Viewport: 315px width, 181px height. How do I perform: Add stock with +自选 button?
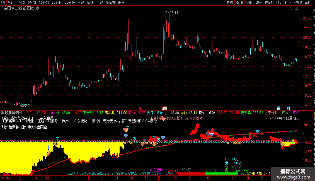[298, 3]
